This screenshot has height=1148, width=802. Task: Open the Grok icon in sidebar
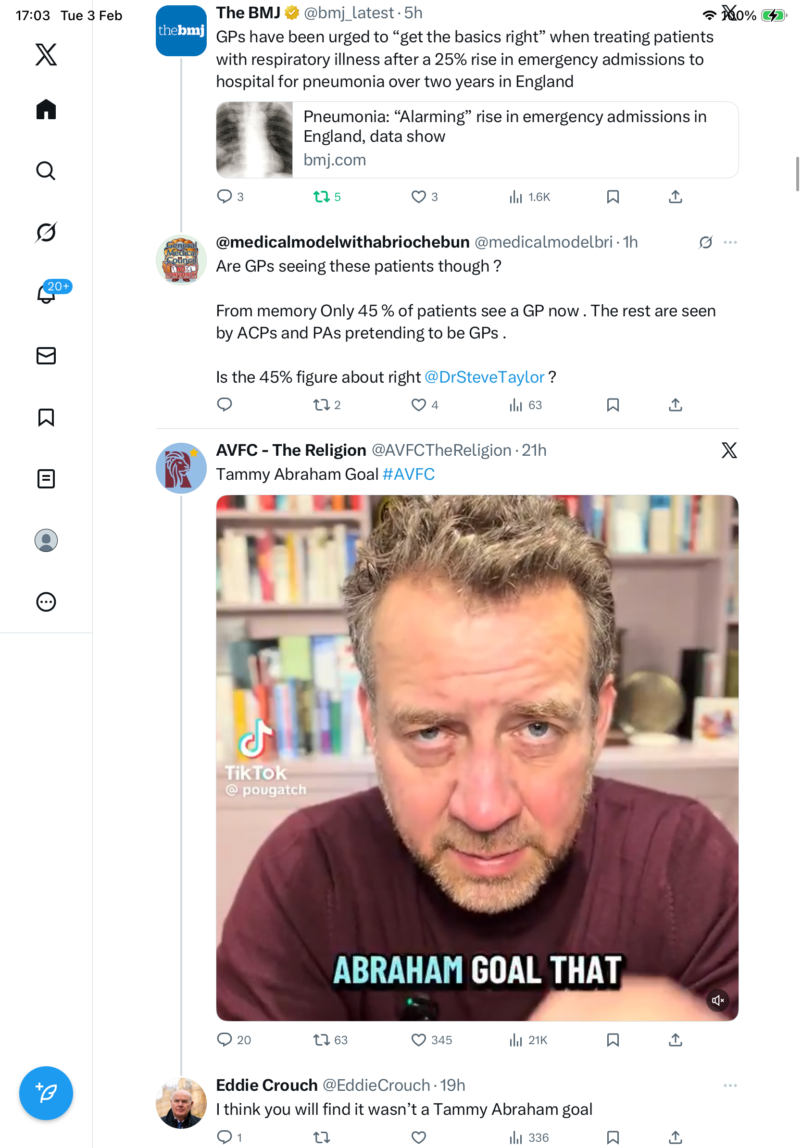[46, 233]
